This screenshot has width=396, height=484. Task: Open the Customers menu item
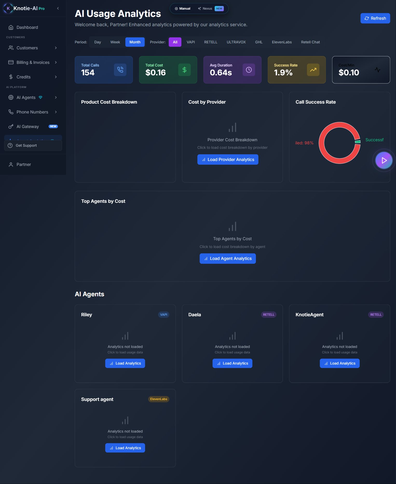tap(33, 48)
